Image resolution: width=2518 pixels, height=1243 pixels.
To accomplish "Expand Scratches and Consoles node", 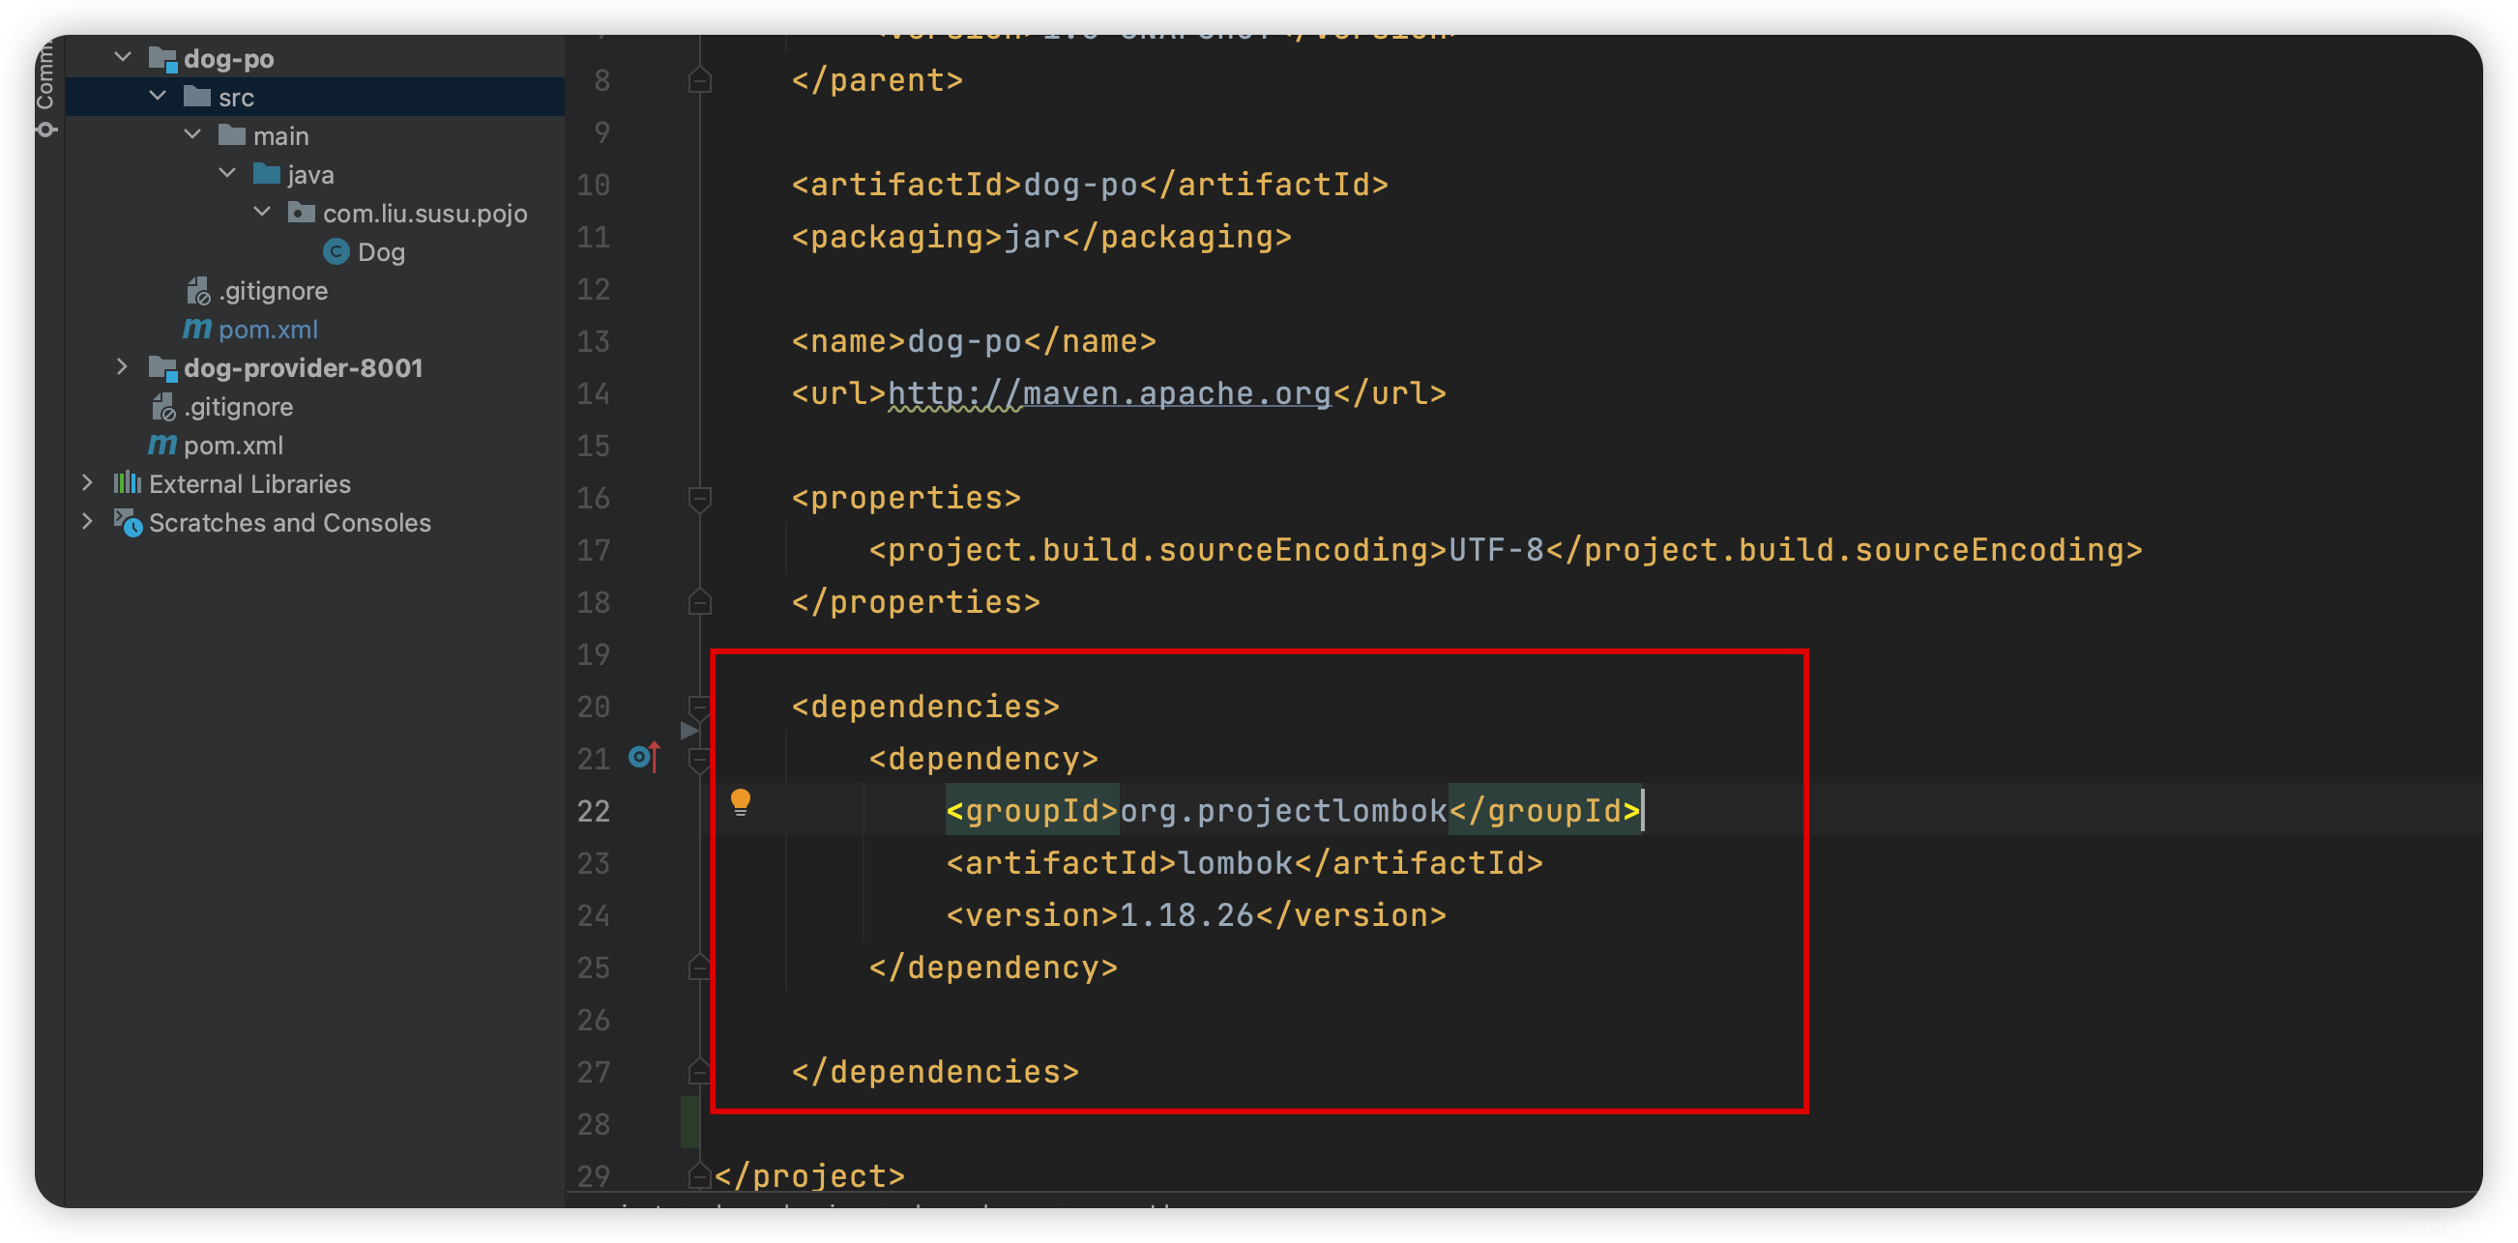I will 87,522.
